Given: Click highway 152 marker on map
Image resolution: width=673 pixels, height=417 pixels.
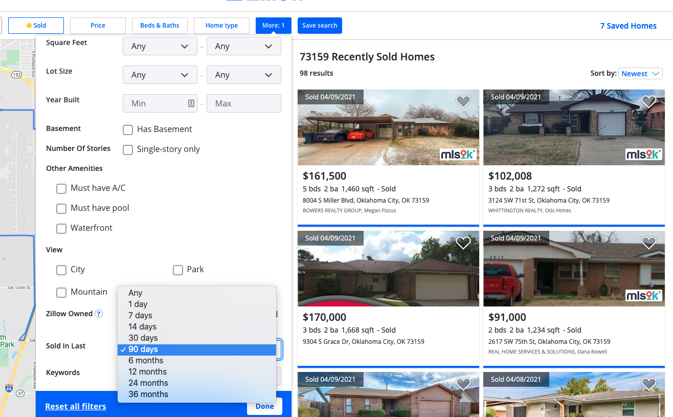Looking at the screenshot, I should (17, 75).
